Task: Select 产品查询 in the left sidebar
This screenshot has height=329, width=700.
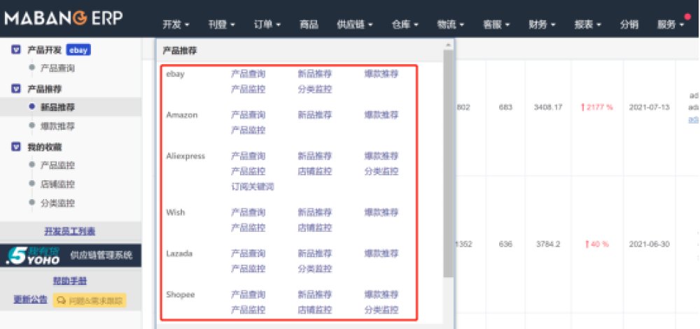Action: pos(57,68)
